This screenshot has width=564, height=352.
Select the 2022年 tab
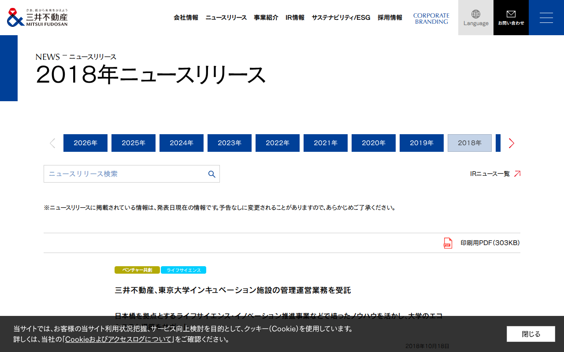[278, 143]
